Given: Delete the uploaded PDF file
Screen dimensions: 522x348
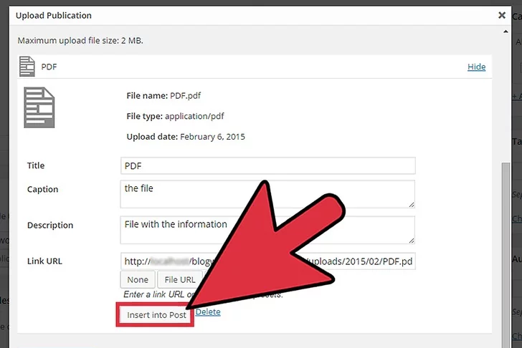Looking at the screenshot, I should coord(208,312).
